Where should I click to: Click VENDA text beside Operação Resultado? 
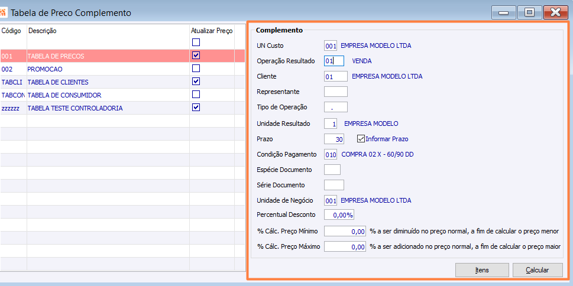point(362,61)
